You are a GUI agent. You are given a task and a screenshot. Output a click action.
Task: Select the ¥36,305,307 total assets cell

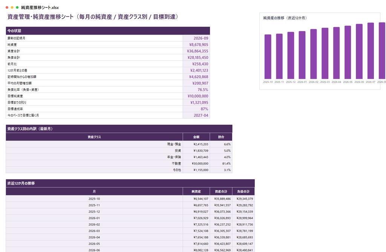[221, 231]
